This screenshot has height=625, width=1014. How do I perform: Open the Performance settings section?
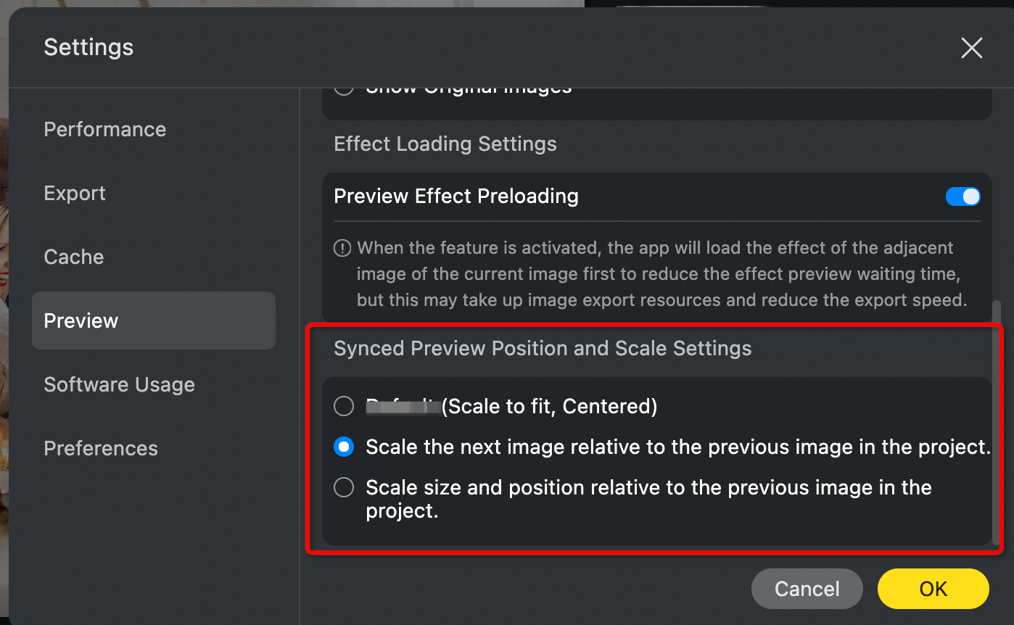click(105, 129)
